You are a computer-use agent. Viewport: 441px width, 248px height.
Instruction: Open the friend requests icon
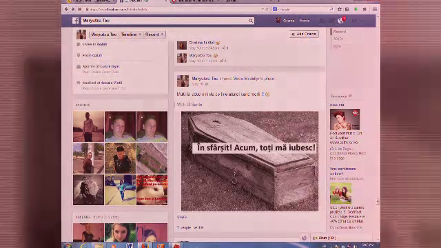point(322,21)
